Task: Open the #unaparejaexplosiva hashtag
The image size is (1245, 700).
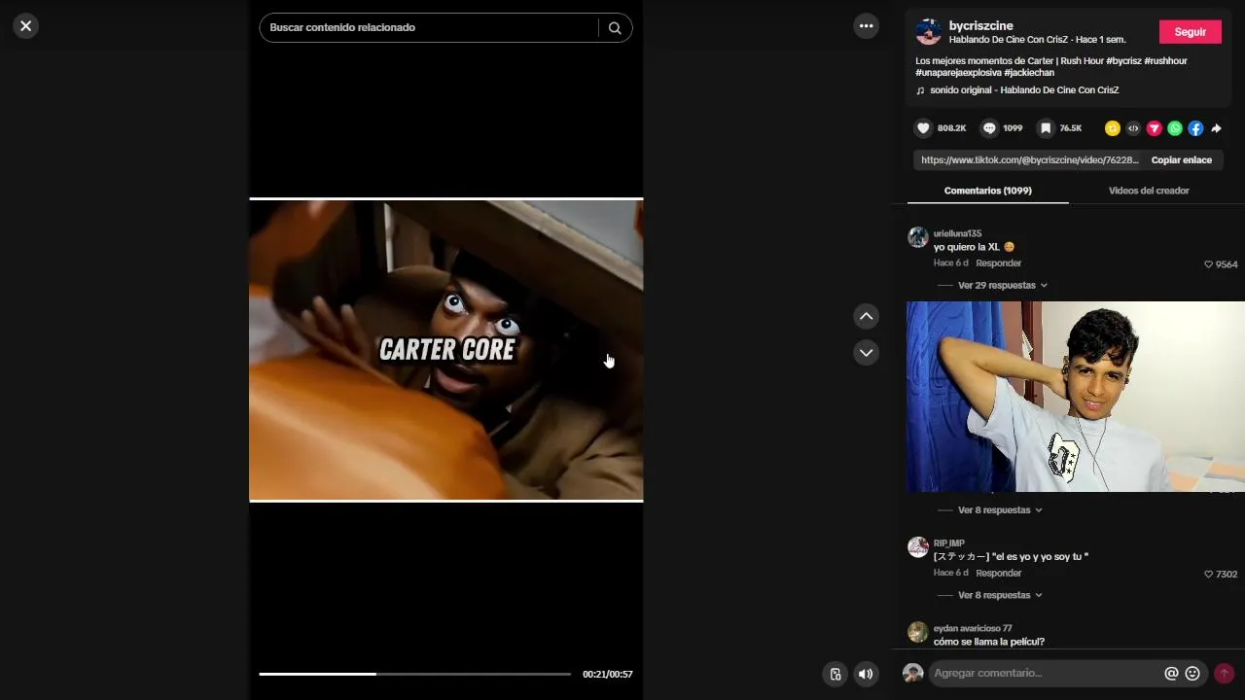Action: pyautogui.click(x=959, y=73)
